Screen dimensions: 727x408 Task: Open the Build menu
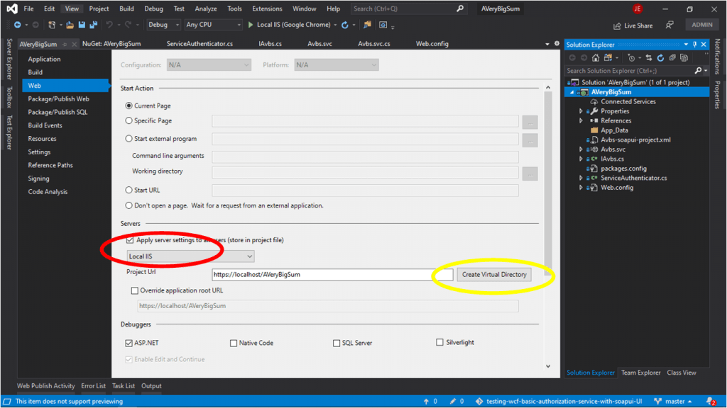(x=126, y=8)
